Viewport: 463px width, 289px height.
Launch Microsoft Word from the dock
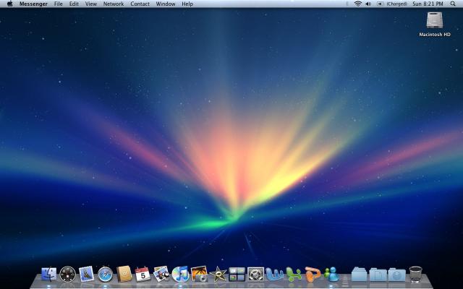click(275, 274)
